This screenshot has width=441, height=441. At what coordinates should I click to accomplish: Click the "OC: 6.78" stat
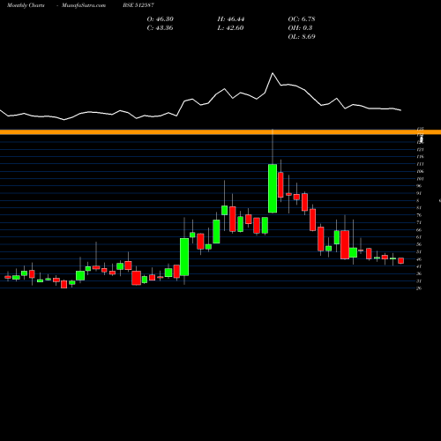(302, 19)
